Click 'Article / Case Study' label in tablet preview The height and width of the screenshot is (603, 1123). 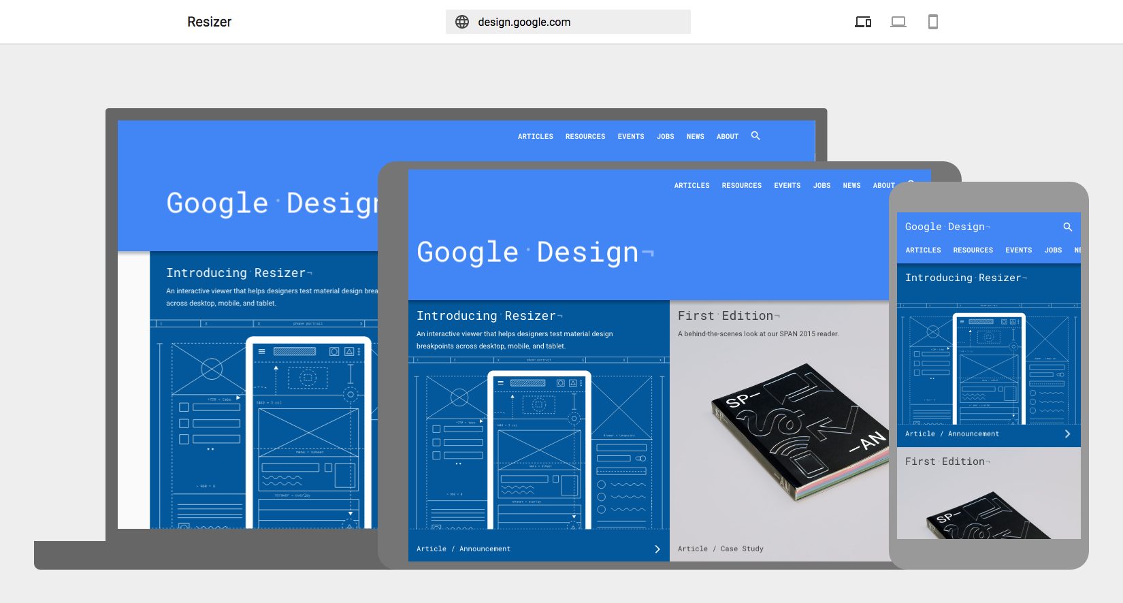click(x=721, y=549)
